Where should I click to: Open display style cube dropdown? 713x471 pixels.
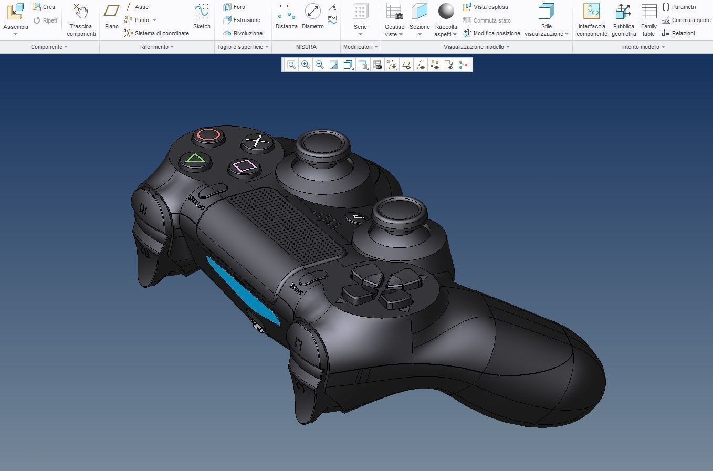click(348, 65)
